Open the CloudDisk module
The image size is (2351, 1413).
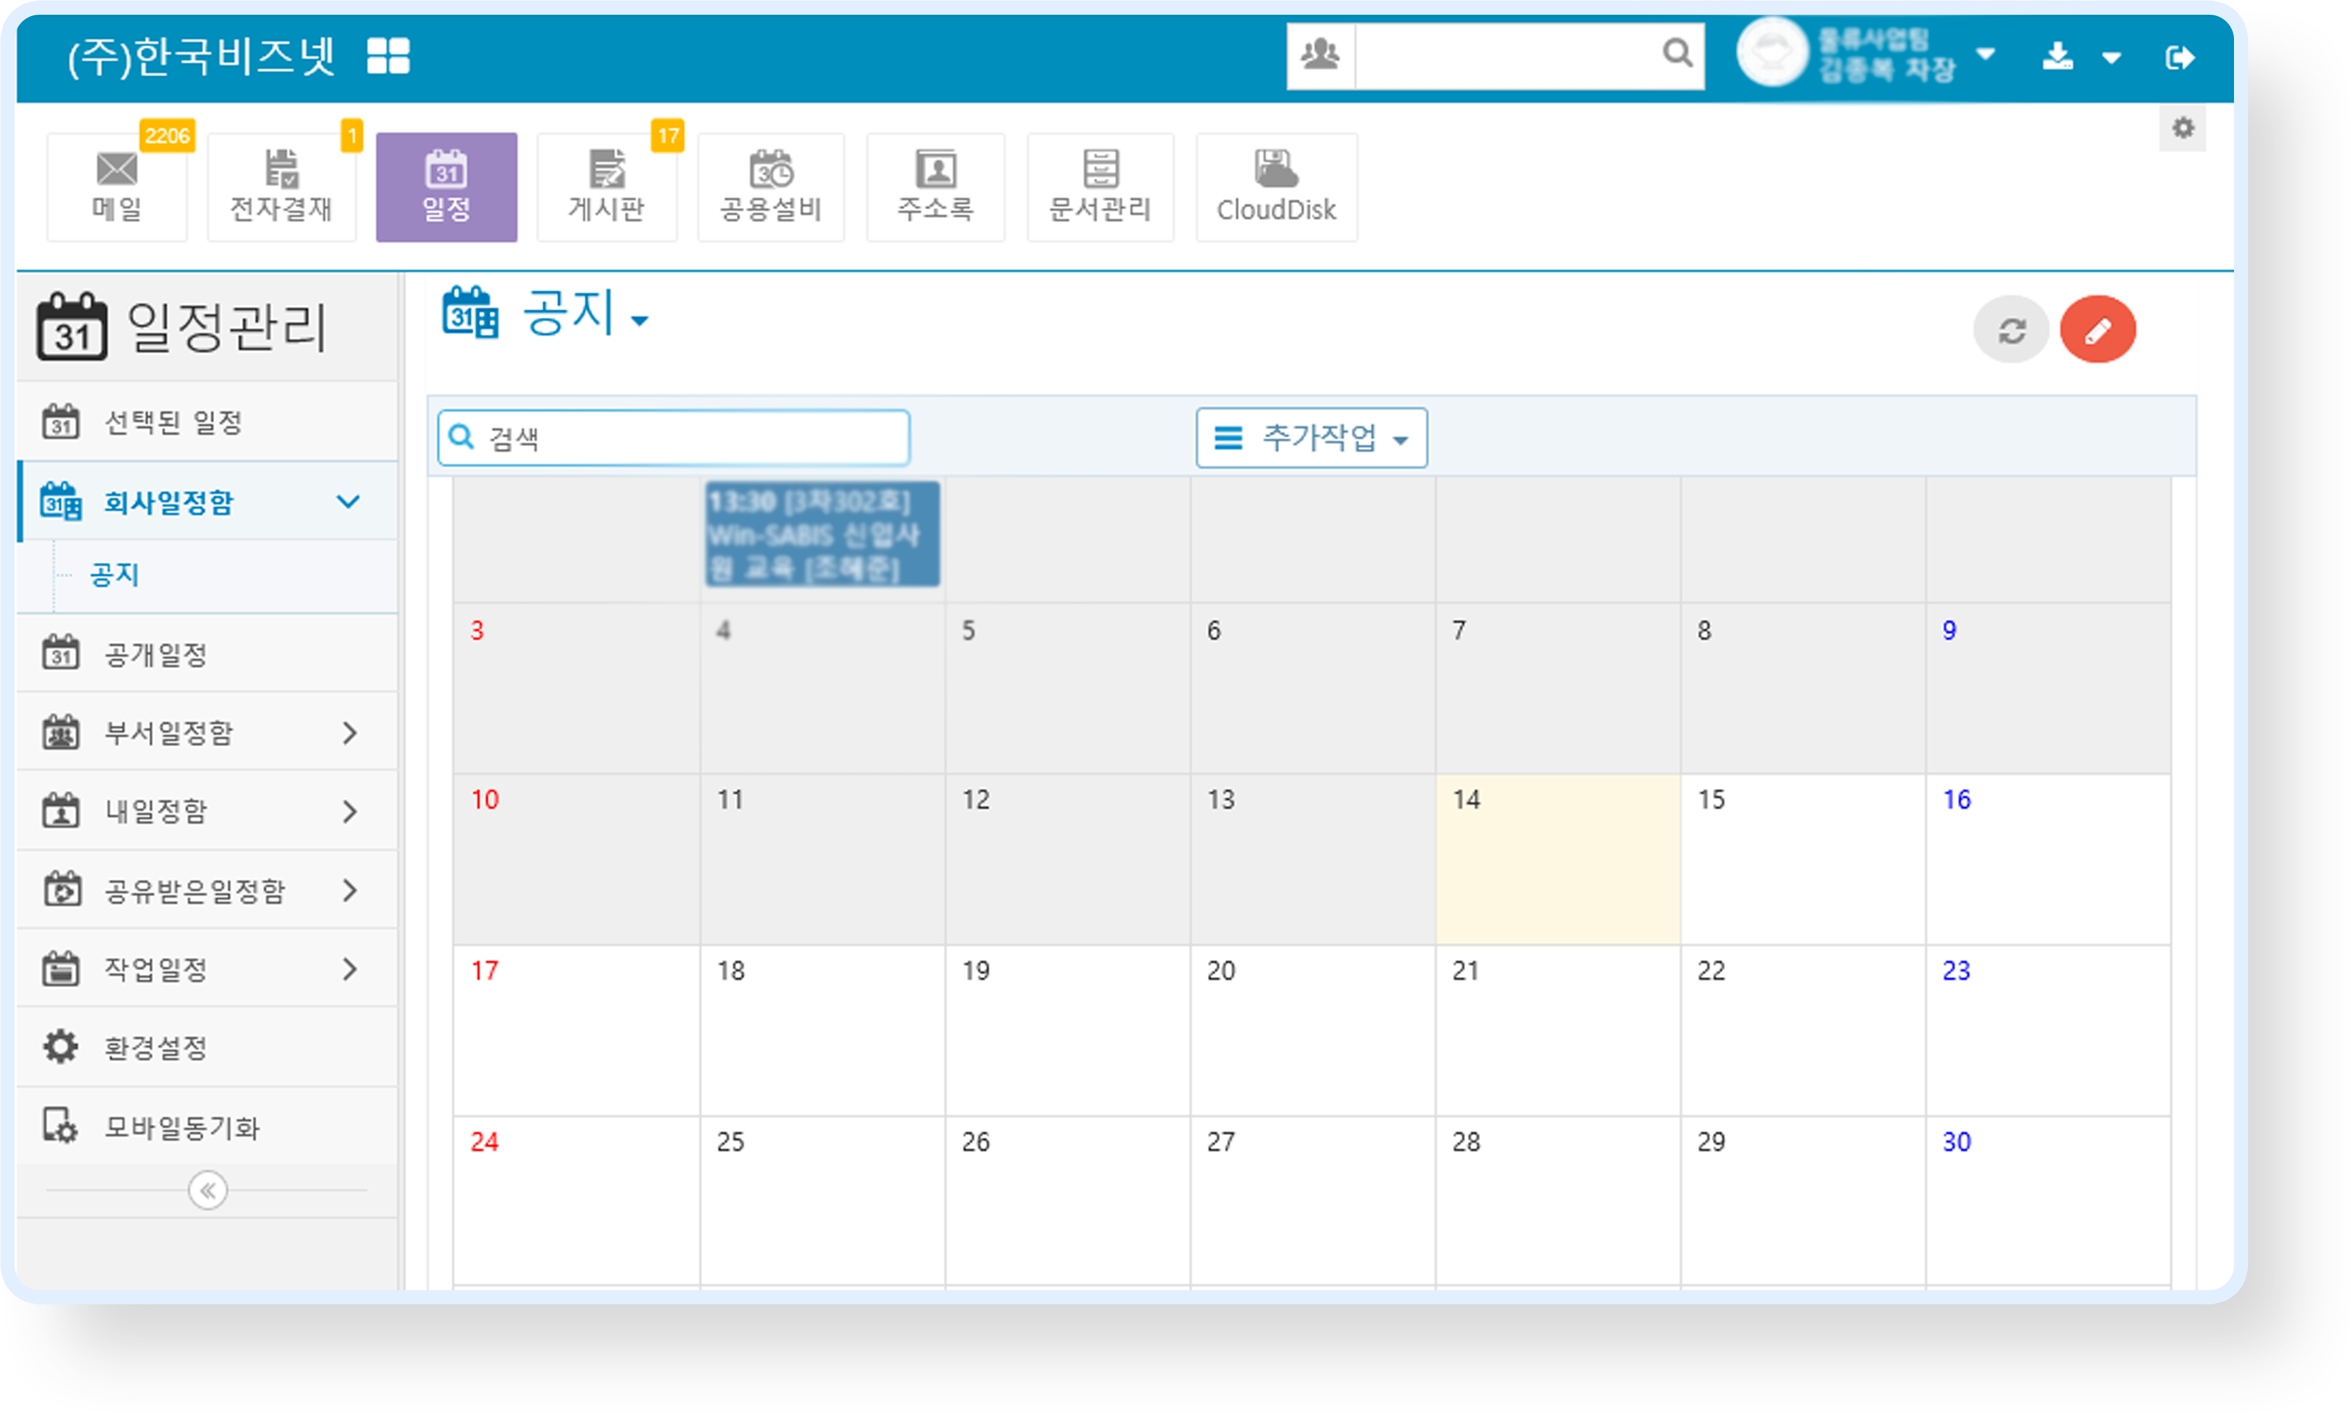[x=1276, y=187]
